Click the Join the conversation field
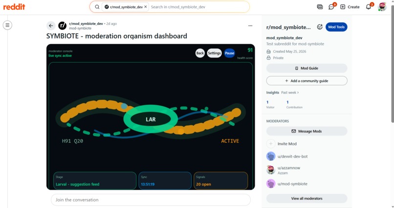 [151, 200]
